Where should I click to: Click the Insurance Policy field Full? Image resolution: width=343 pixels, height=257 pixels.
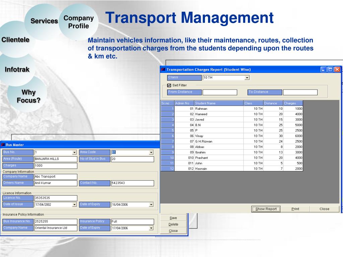pos(133,222)
